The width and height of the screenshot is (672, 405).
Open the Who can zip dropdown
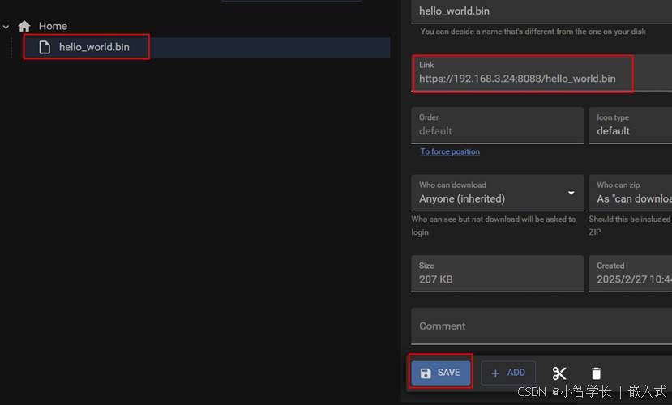pos(631,193)
